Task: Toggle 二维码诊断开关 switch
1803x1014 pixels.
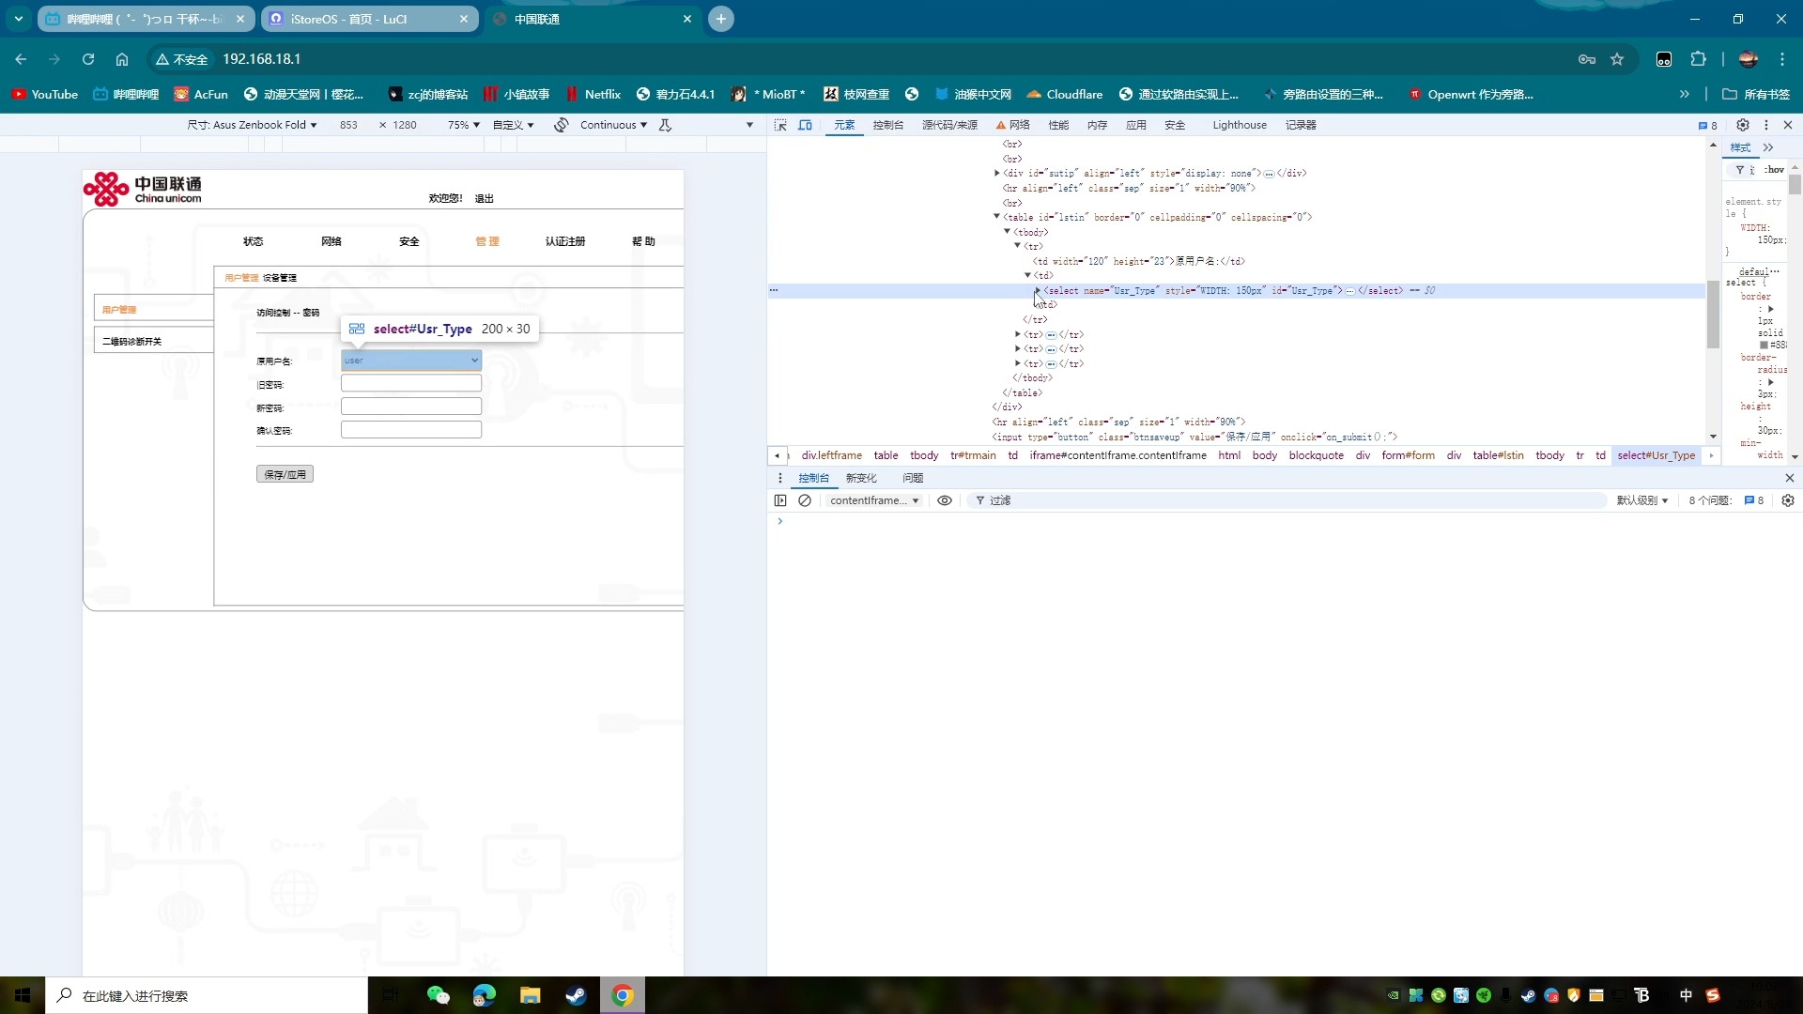Action: (x=132, y=341)
